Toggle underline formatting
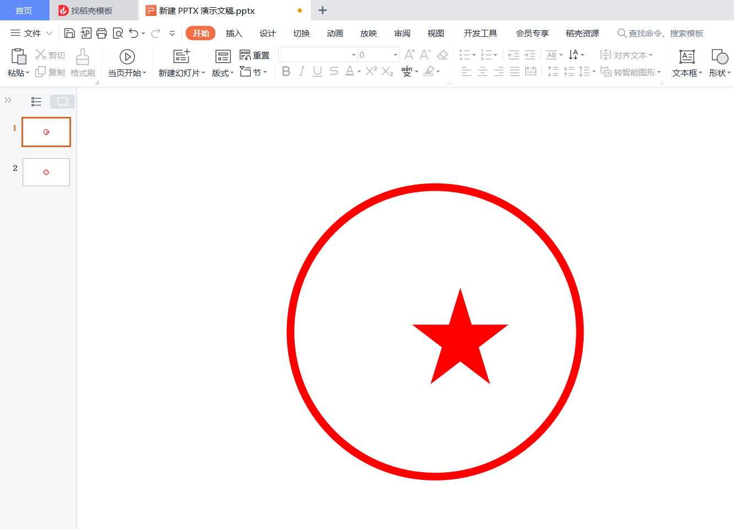This screenshot has width=734, height=529. (317, 71)
